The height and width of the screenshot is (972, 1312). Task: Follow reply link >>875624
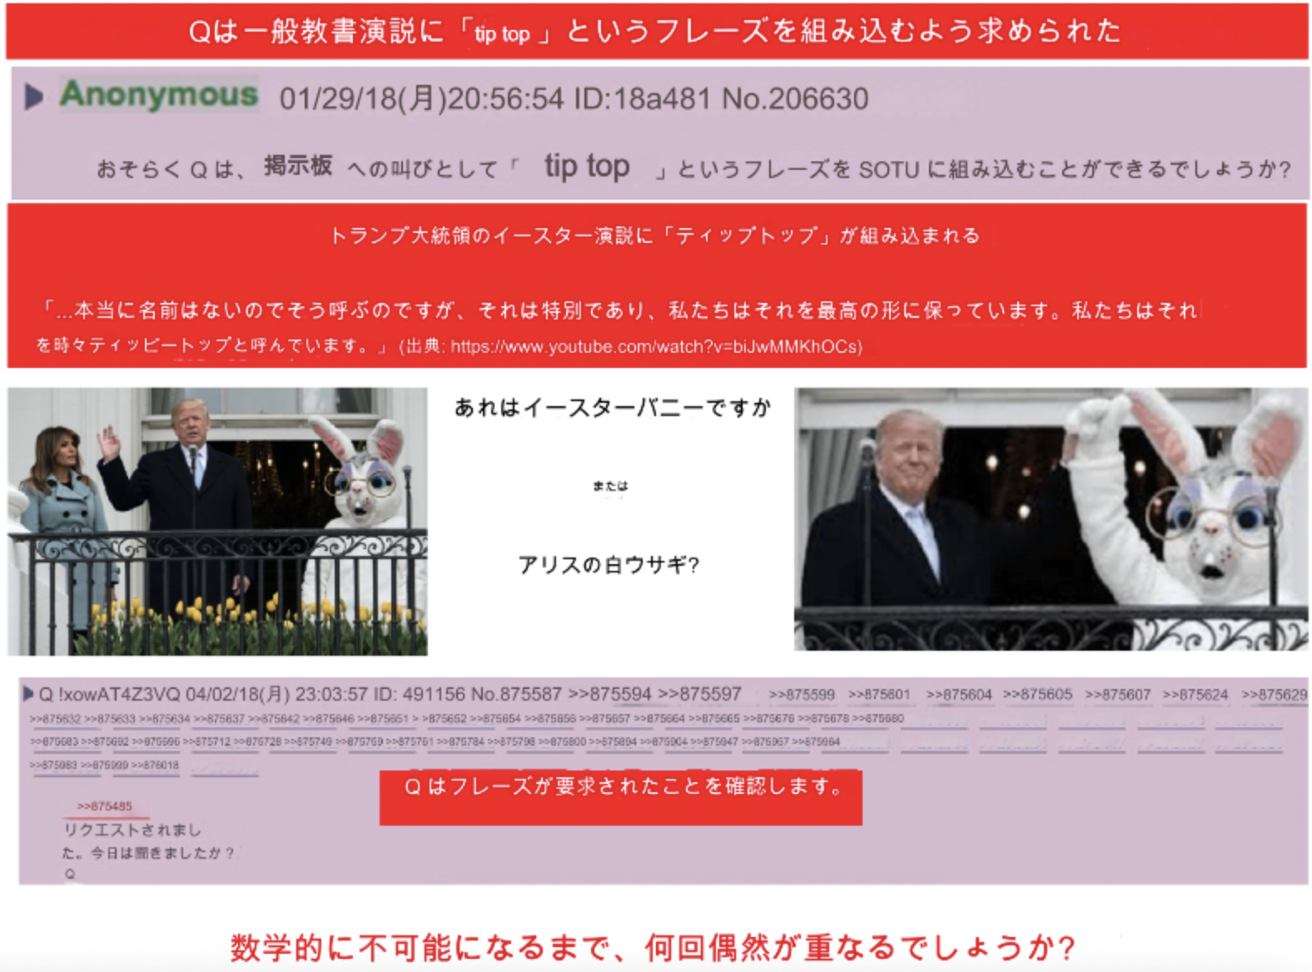click(1195, 695)
